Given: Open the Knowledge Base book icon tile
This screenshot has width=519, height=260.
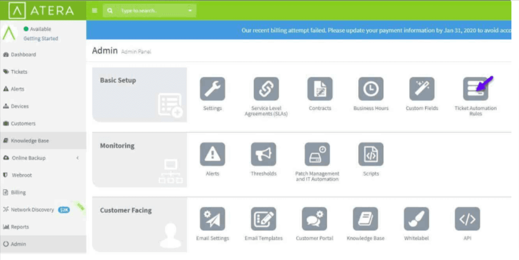Looking at the screenshot, I should (x=366, y=219).
